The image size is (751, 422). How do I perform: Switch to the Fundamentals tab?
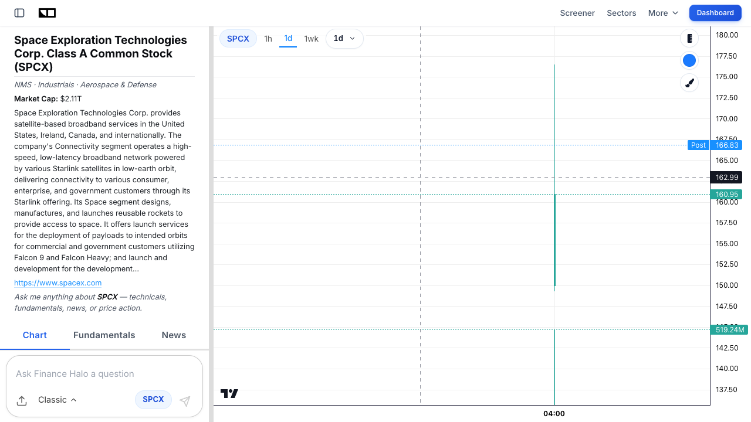[x=104, y=335]
